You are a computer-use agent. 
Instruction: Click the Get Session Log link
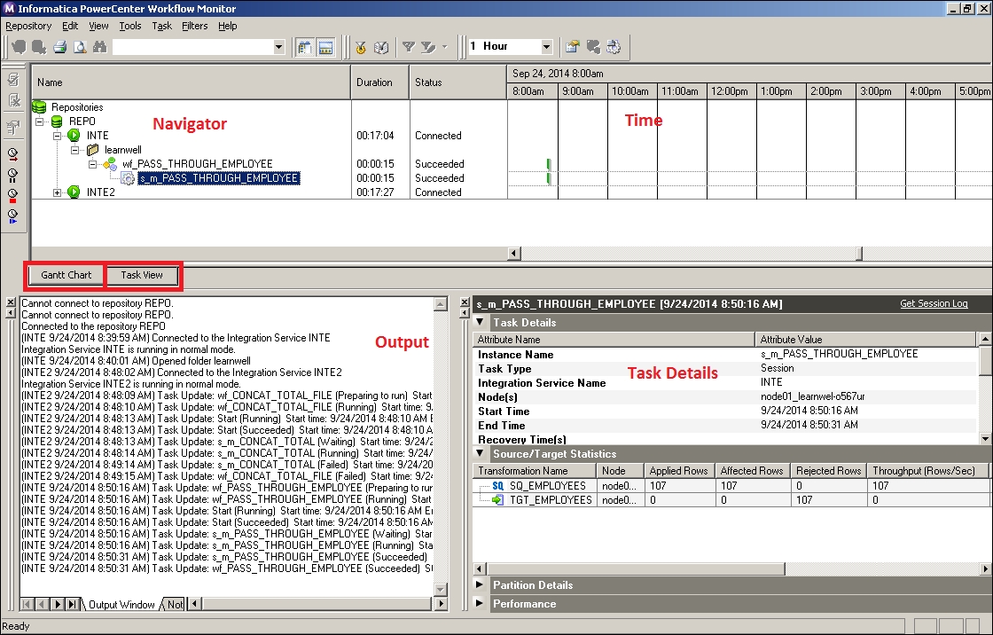pos(934,303)
